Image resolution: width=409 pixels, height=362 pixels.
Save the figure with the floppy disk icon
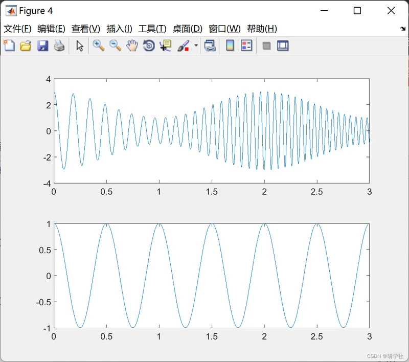(x=42, y=46)
